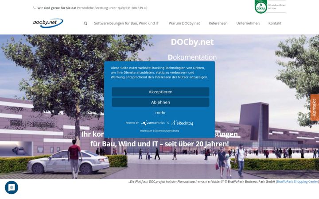319x199 pixels.
Task: Open the Impressum link in the dialog
Action: (146, 131)
